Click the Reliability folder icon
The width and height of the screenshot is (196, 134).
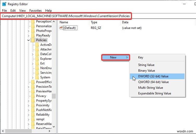pos(33,115)
